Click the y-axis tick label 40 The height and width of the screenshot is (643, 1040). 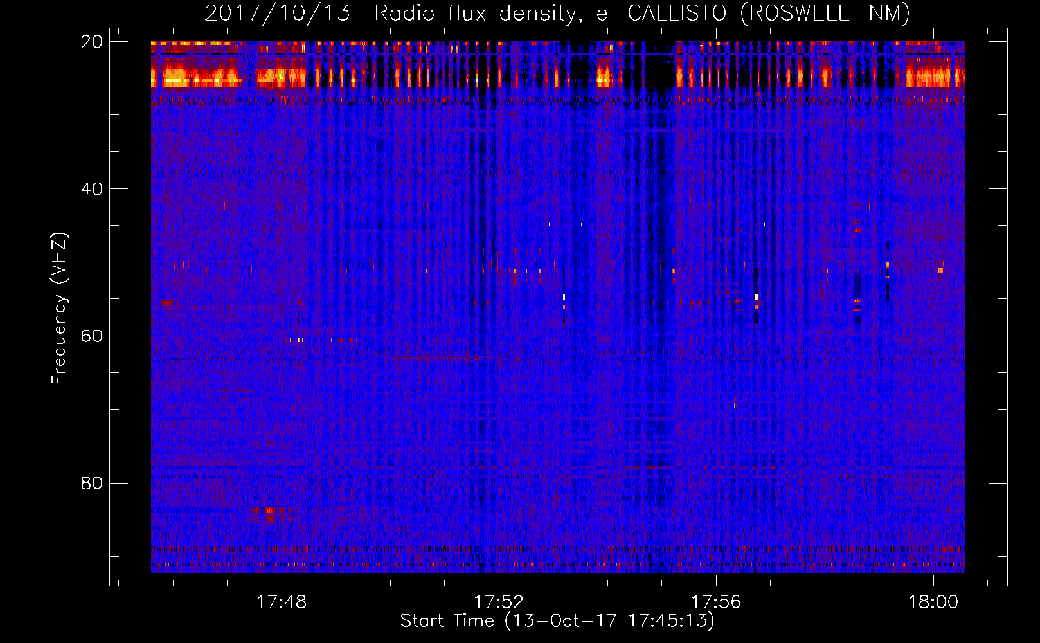point(92,189)
